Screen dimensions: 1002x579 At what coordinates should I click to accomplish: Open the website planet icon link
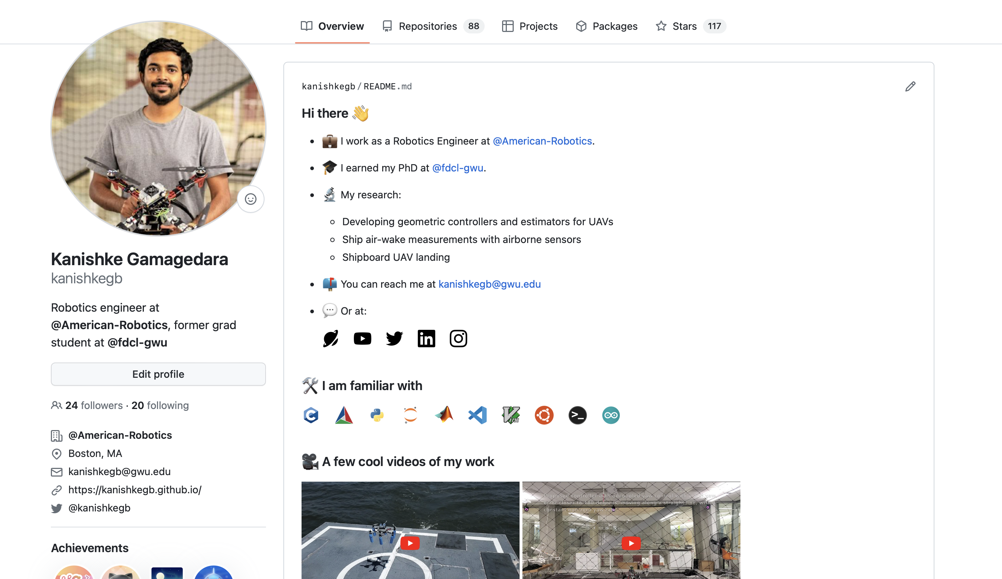point(330,339)
